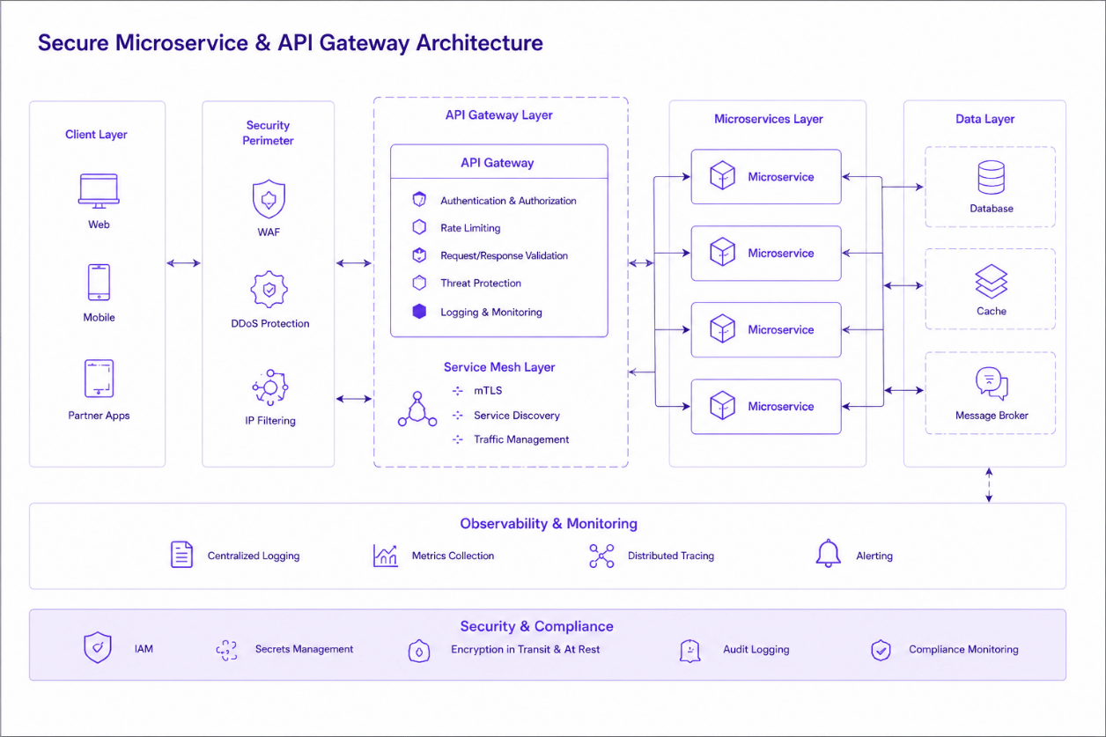Click the Centralized Logging document icon
This screenshot has width=1106, height=737.
point(181,555)
